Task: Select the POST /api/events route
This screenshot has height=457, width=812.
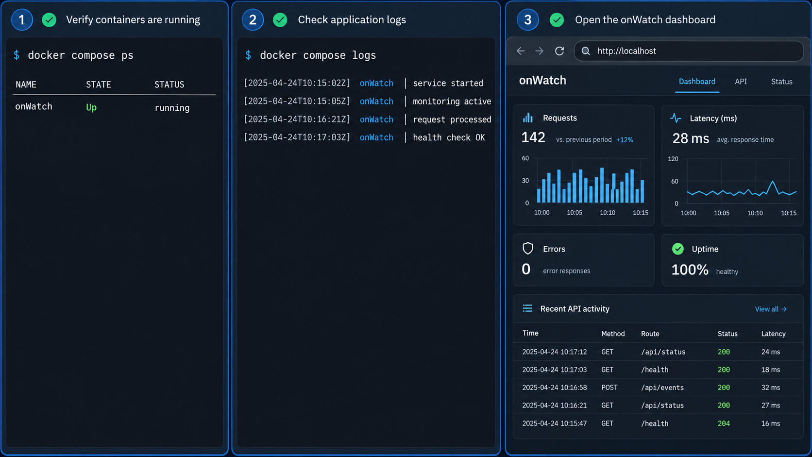Action: pos(662,388)
